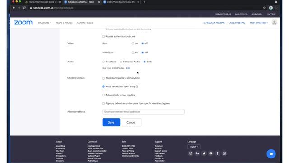Open the Support Center footer link
This screenshot has height=163, width=289.
pyautogui.click(x=161, y=151)
